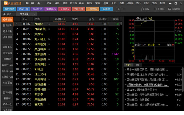Select 行情报价 in the left sidebar

click(x=7, y=20)
